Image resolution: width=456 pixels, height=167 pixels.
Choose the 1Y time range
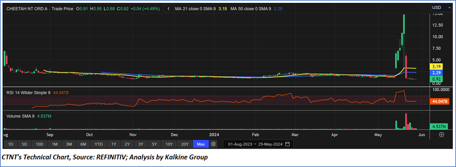[114, 144]
